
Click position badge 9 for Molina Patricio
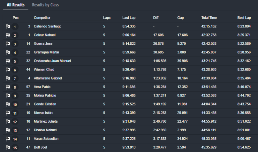click(x=15, y=96)
